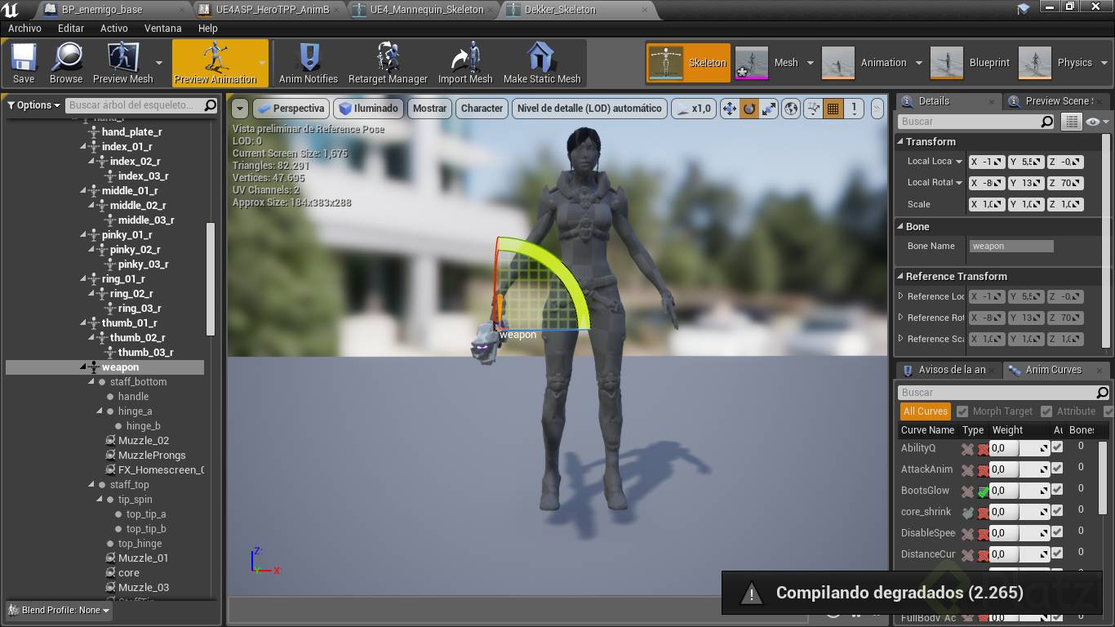Viewport: 1115px width, 627px height.
Task: Click the search icon in skeleton tree
Action: click(x=210, y=105)
